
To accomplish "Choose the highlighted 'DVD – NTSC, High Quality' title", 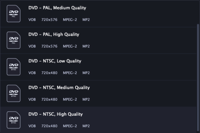I will pos(56,114).
